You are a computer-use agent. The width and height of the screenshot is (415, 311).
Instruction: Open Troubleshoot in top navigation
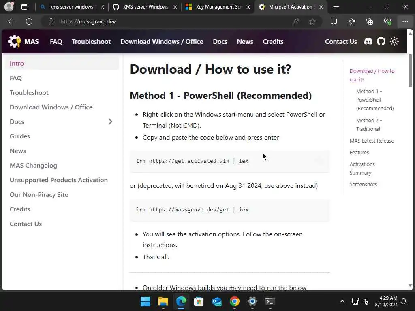tap(91, 42)
